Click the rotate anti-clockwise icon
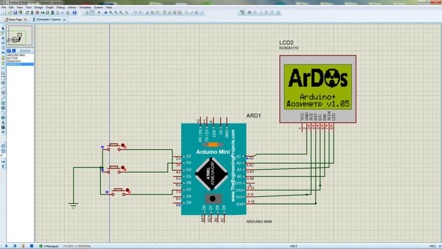Viewport: 442px width, 249px height. pyautogui.click(x=3, y=151)
